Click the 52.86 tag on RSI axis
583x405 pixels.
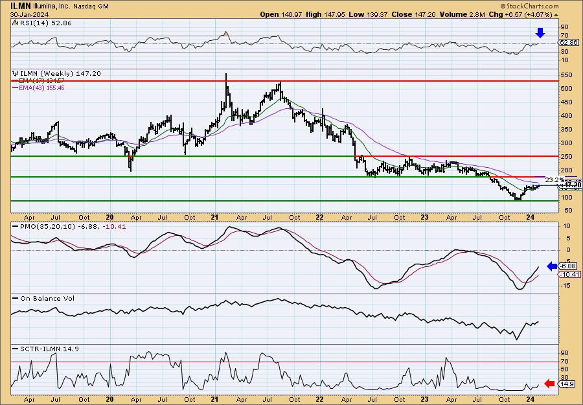(569, 43)
